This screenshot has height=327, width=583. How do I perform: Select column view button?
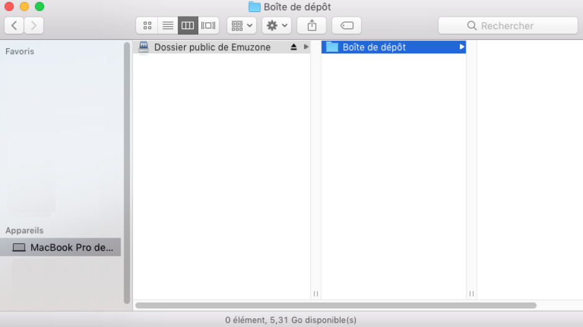[x=188, y=25]
